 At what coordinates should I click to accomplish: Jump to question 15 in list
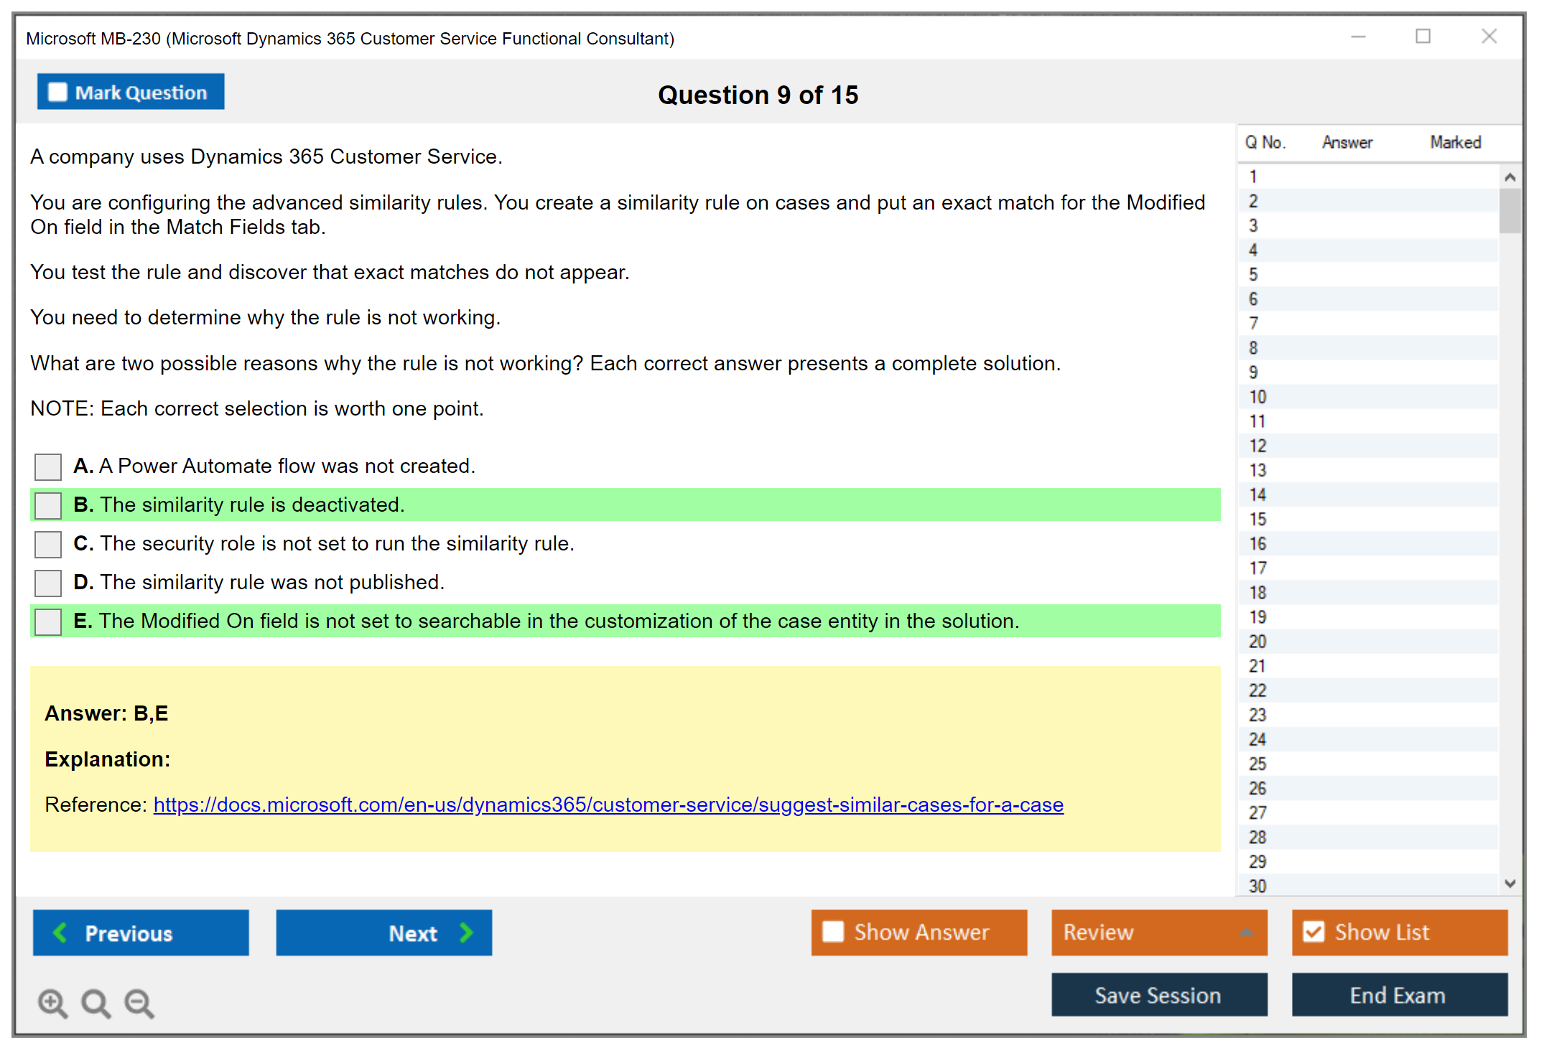[1258, 519]
